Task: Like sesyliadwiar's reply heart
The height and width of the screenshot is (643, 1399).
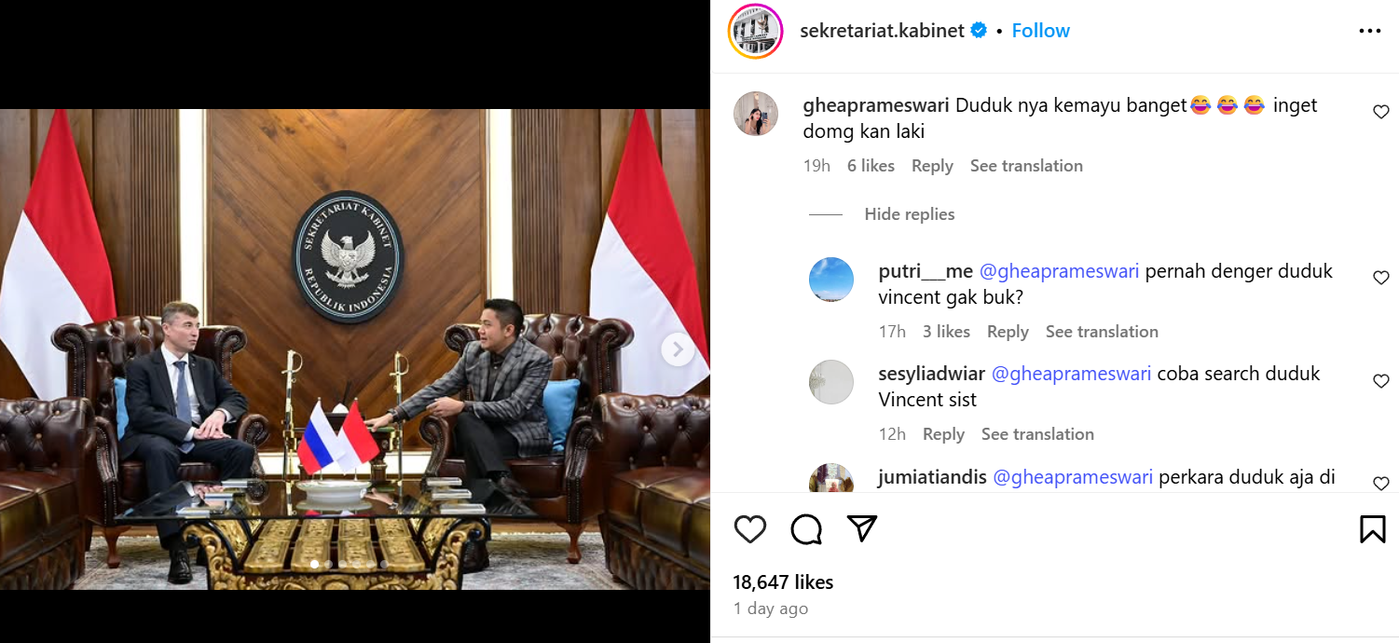Action: point(1380,380)
